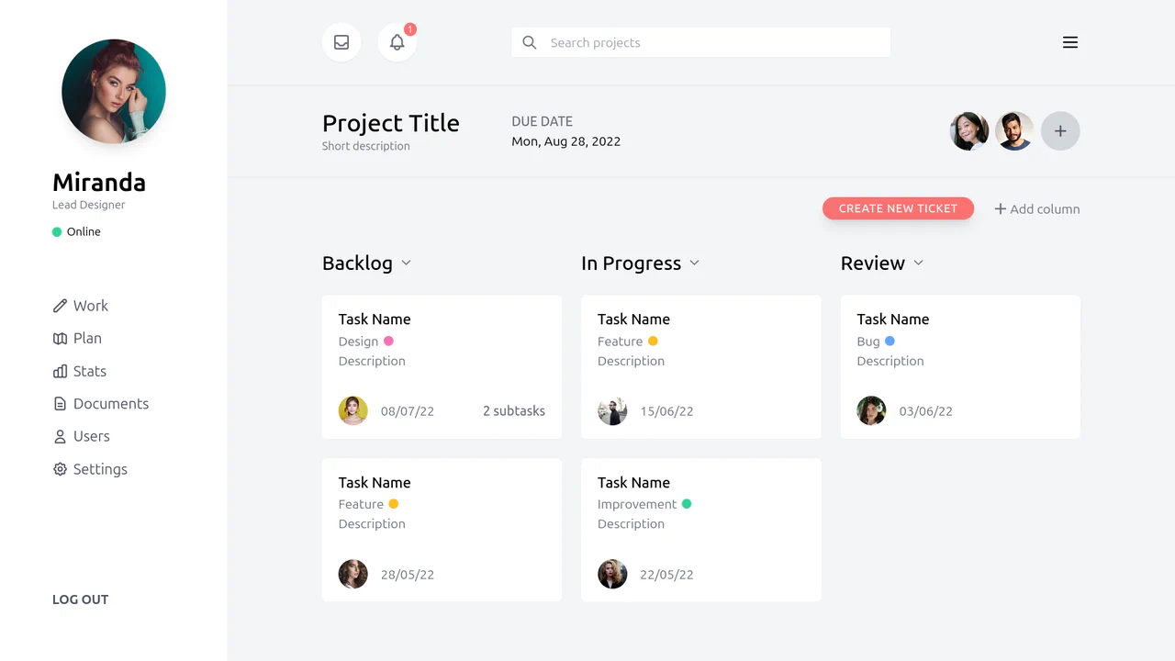Viewport: 1175px width, 661px height.
Task: Click the Stats bar chart icon
Action: (60, 371)
